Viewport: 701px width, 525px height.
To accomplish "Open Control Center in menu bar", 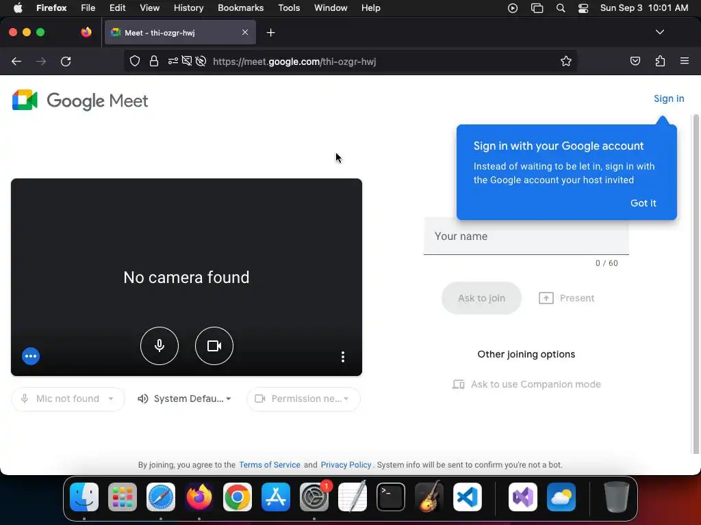I will tap(583, 8).
